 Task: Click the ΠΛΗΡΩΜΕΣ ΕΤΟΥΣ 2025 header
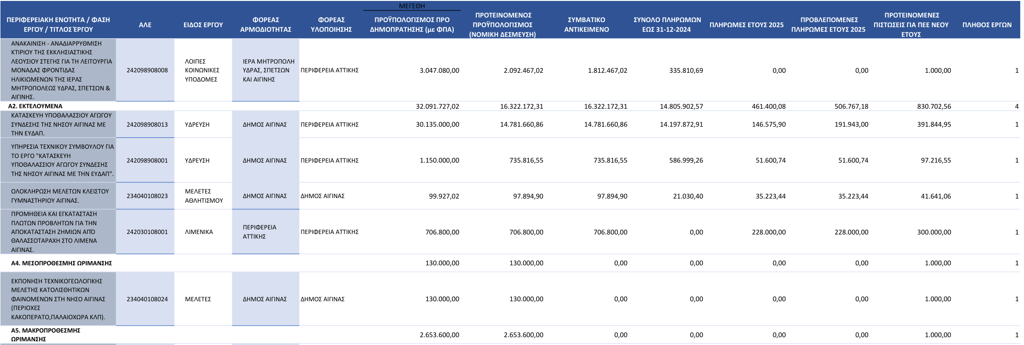746,25
